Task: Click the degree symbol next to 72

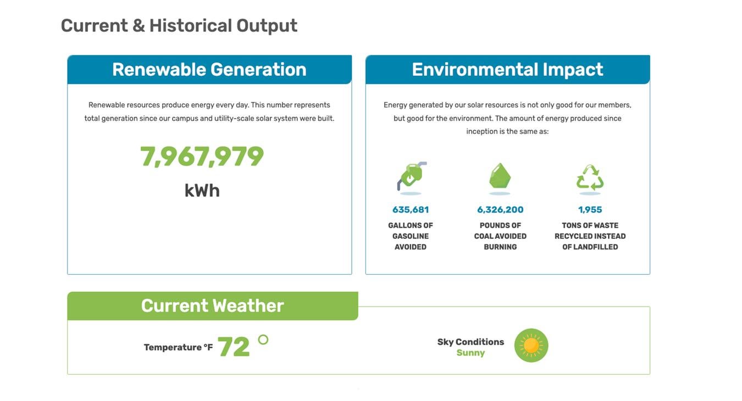Action: coord(263,339)
